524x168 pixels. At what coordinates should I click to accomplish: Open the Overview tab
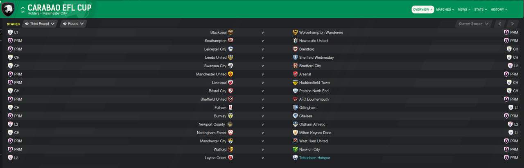pyautogui.click(x=422, y=9)
